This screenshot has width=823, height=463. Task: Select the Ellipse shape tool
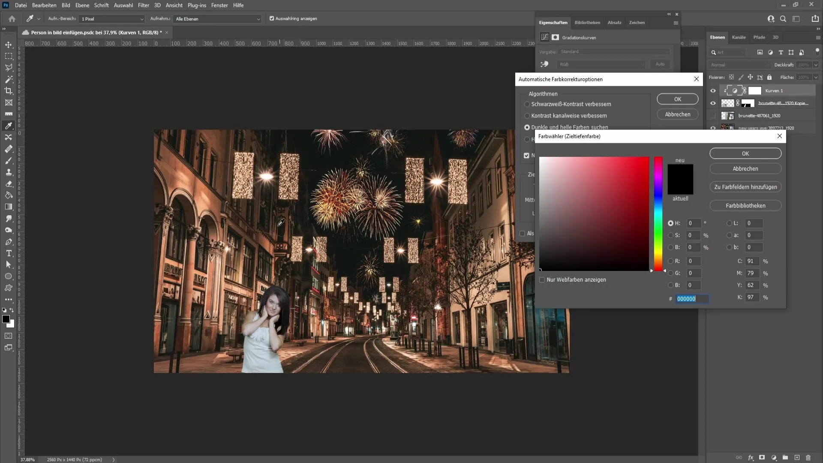click(x=9, y=276)
